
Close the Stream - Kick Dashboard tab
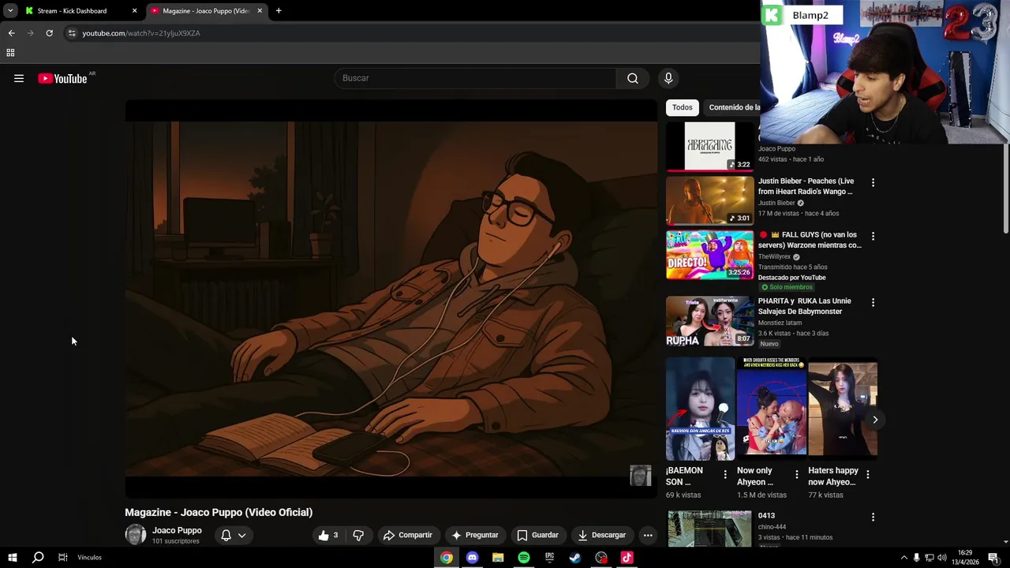[x=134, y=11]
